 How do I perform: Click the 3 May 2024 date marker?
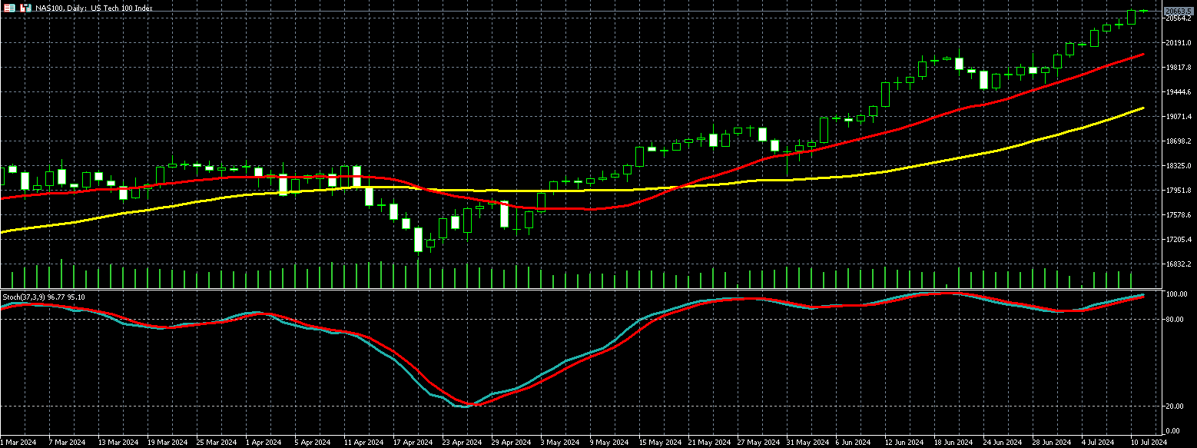(x=559, y=443)
